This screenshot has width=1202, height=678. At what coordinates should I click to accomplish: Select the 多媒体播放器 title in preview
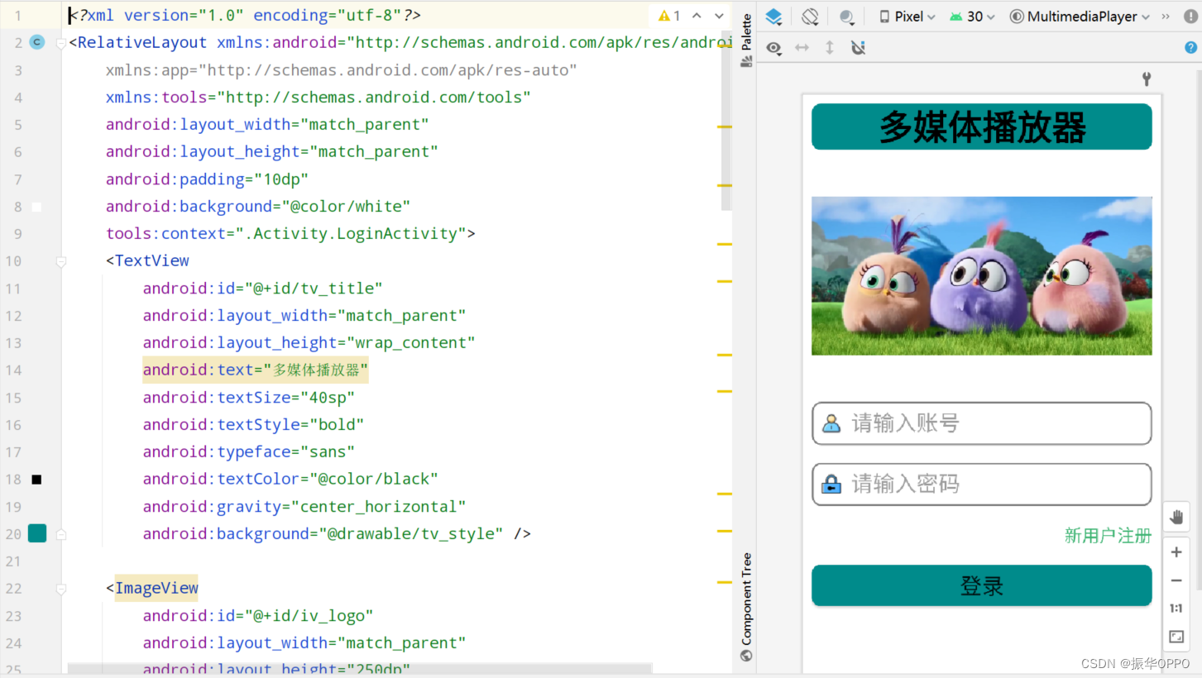point(982,127)
